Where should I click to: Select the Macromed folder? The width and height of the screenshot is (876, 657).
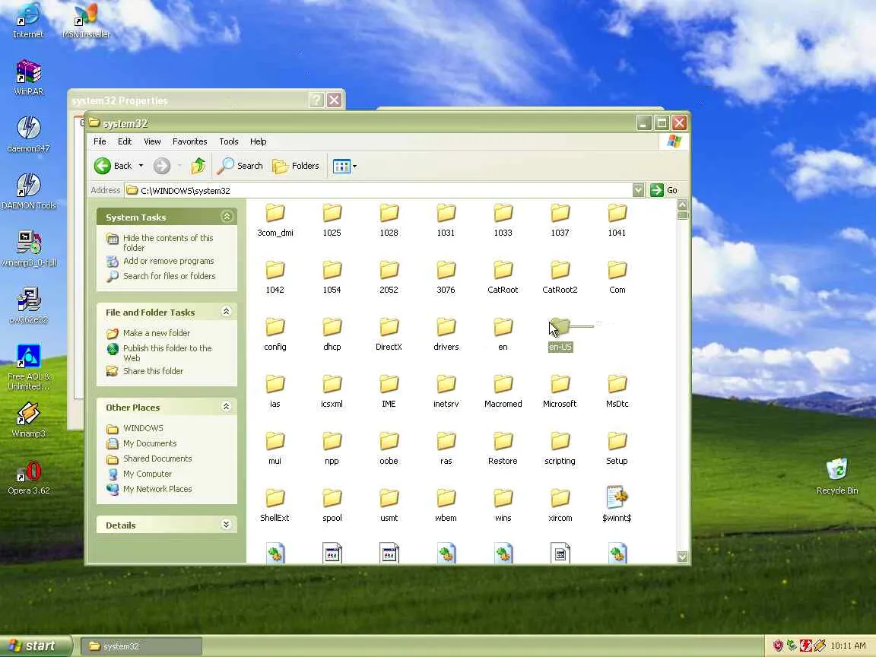click(503, 391)
